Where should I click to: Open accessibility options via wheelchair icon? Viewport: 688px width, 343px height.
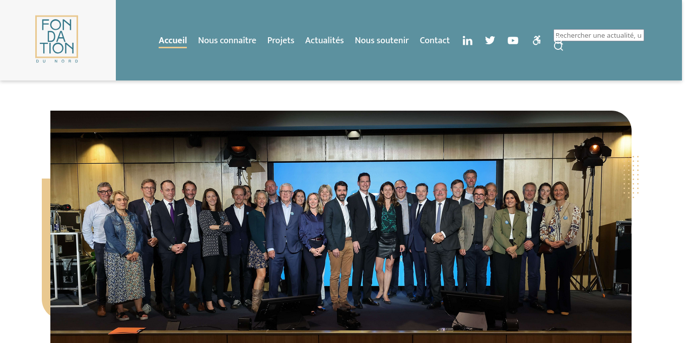click(537, 40)
